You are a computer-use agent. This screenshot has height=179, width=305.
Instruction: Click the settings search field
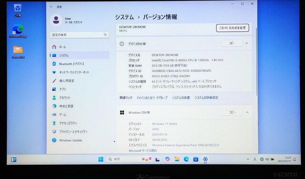(80, 35)
